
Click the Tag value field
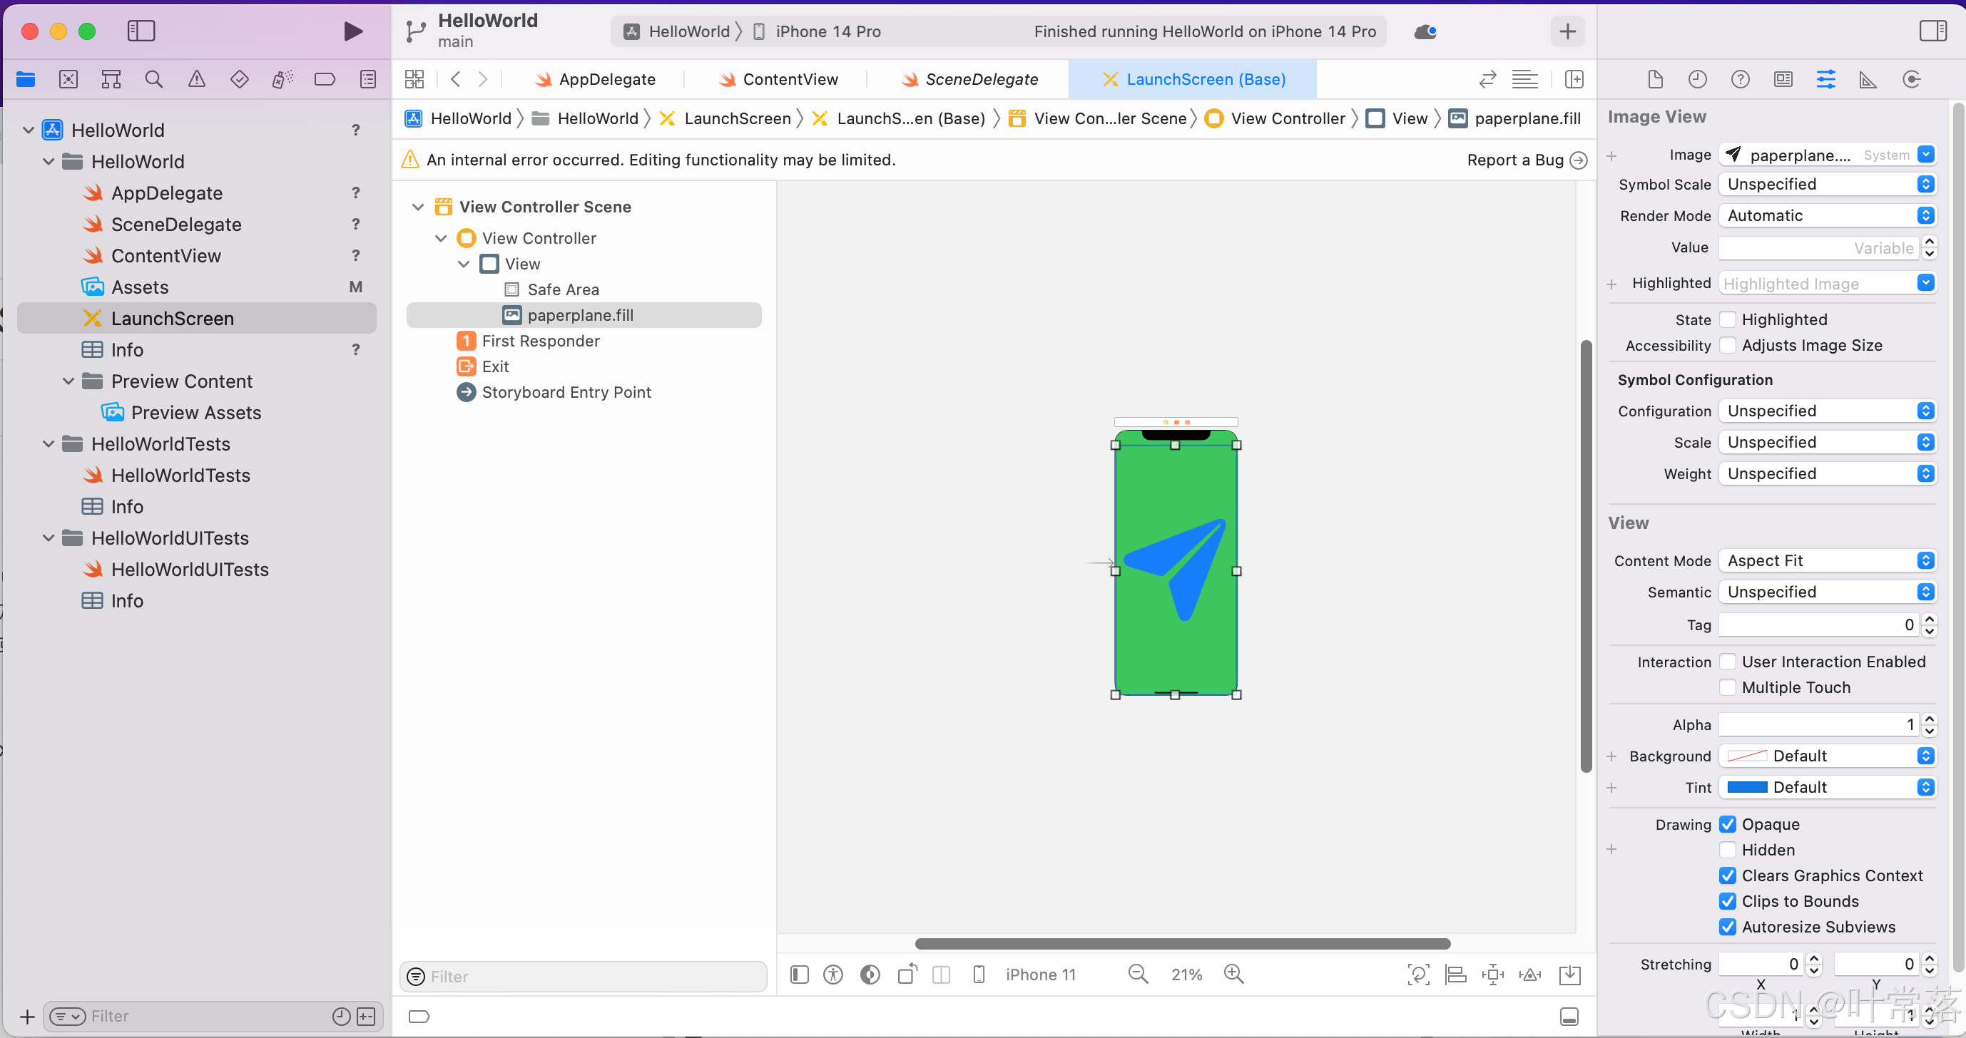point(1820,625)
